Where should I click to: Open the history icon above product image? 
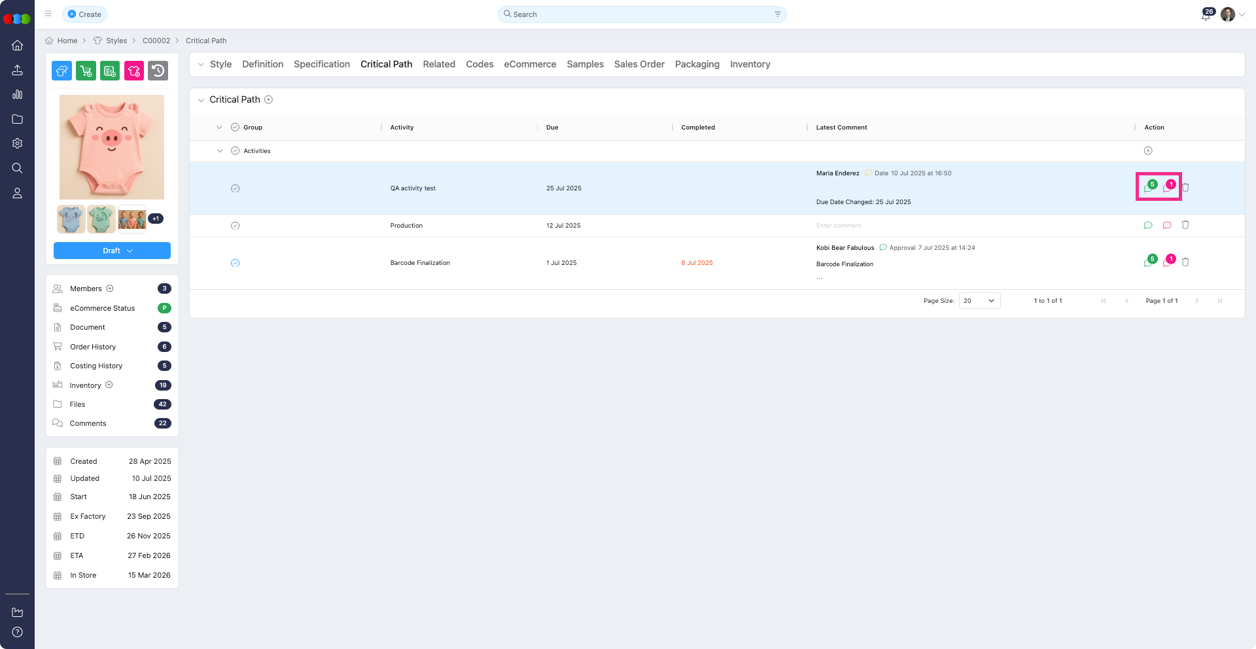pos(158,71)
